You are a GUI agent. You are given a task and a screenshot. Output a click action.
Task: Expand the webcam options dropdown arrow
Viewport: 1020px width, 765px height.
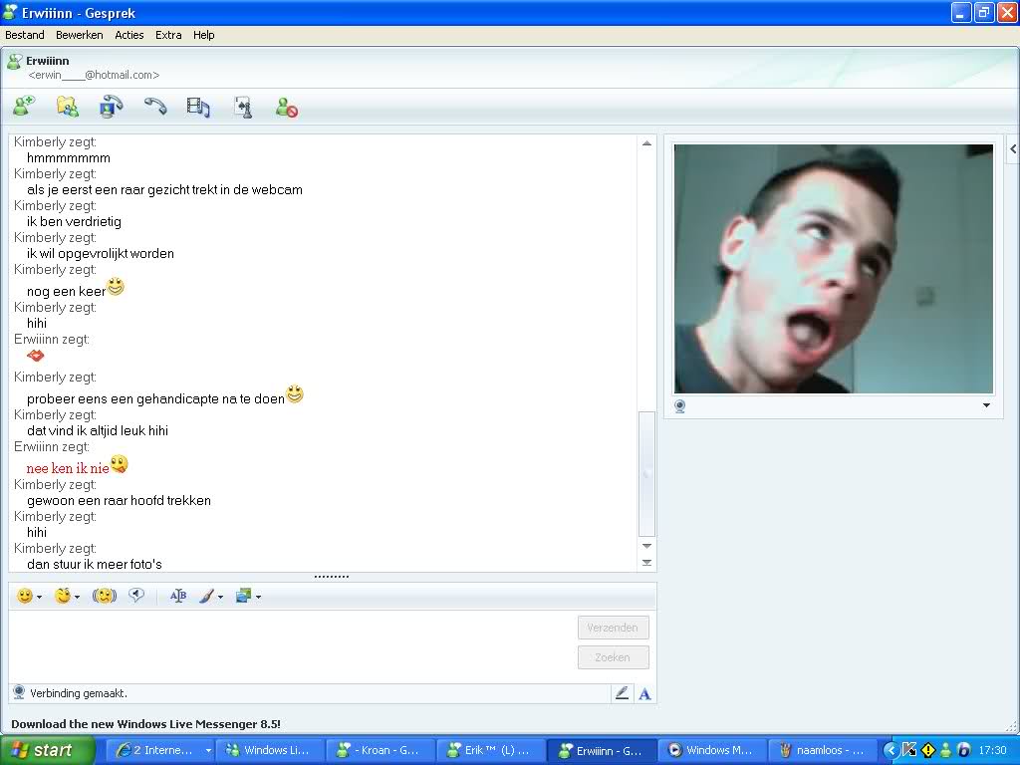click(986, 405)
